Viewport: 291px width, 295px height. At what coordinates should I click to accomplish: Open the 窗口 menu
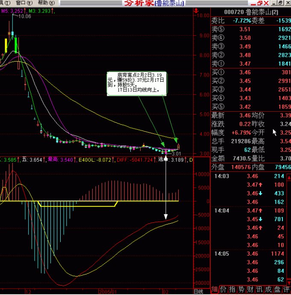click(x=21, y=3)
